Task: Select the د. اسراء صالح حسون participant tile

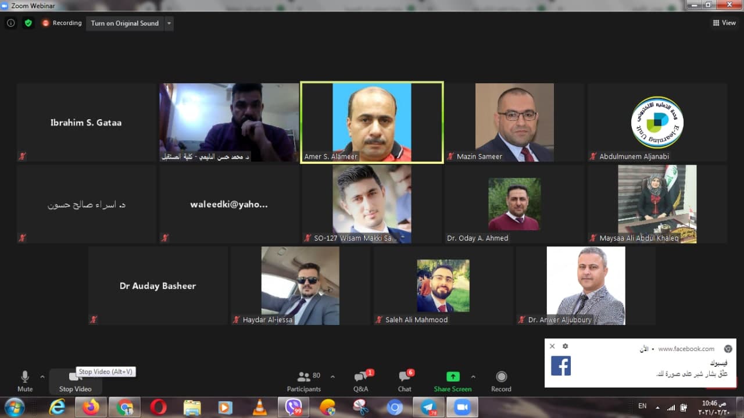Action: (x=87, y=204)
